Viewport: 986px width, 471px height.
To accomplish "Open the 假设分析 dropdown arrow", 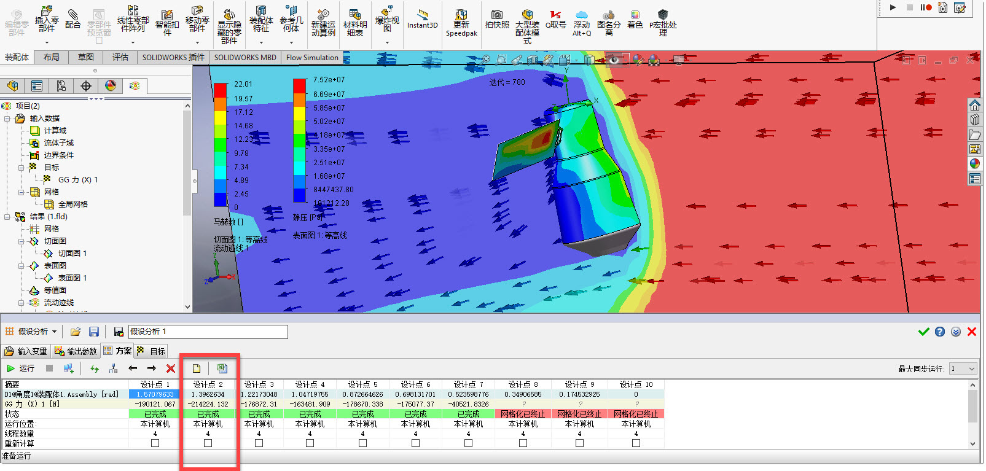I will pyautogui.click(x=54, y=332).
